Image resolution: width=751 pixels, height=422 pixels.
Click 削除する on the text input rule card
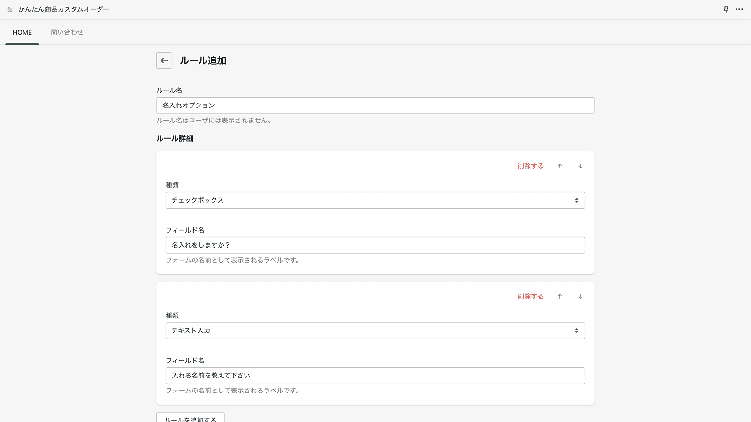[529, 296]
